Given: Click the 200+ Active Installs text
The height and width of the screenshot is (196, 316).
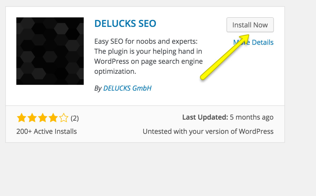Looking at the screenshot, I should 47,131.
